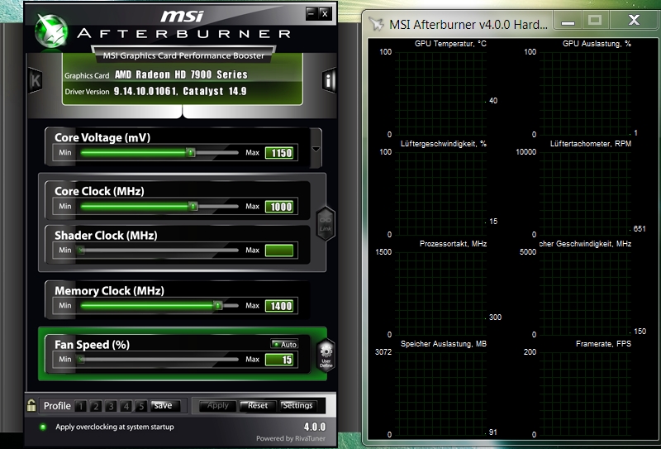
Task: Select profile slot 4
Action: (126, 406)
